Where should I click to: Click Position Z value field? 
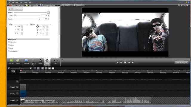[x=19, y=33]
